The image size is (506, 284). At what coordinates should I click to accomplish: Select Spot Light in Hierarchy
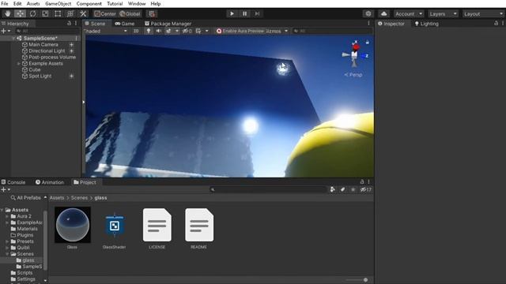pyautogui.click(x=40, y=76)
